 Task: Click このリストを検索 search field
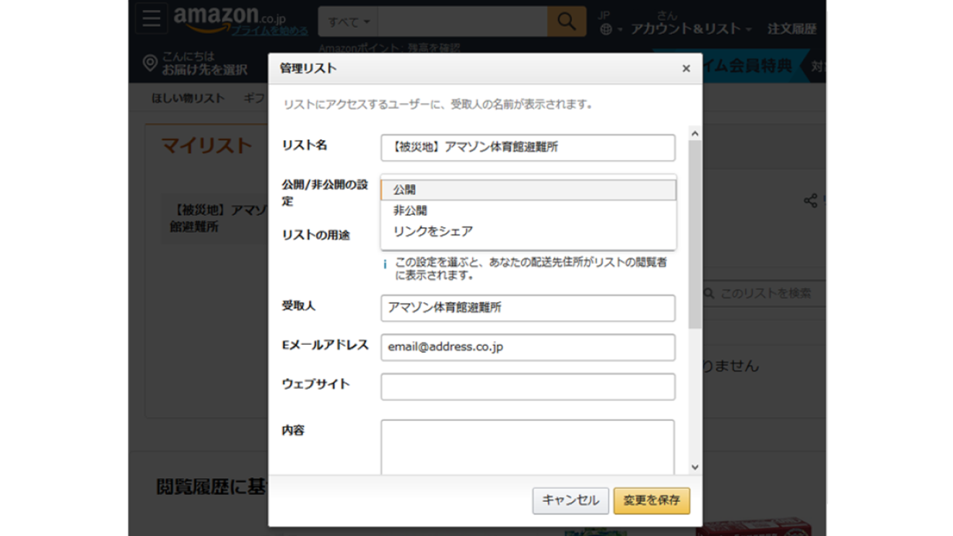[x=764, y=294]
